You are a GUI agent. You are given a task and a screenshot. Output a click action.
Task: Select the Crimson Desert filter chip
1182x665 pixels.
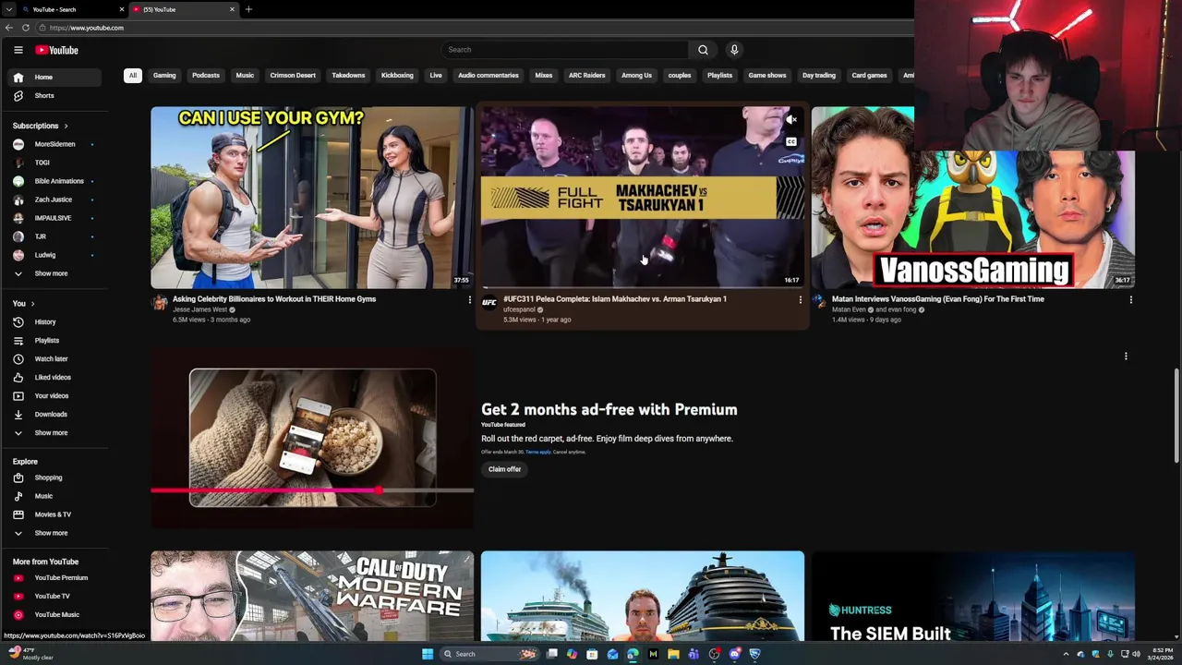[x=293, y=76]
